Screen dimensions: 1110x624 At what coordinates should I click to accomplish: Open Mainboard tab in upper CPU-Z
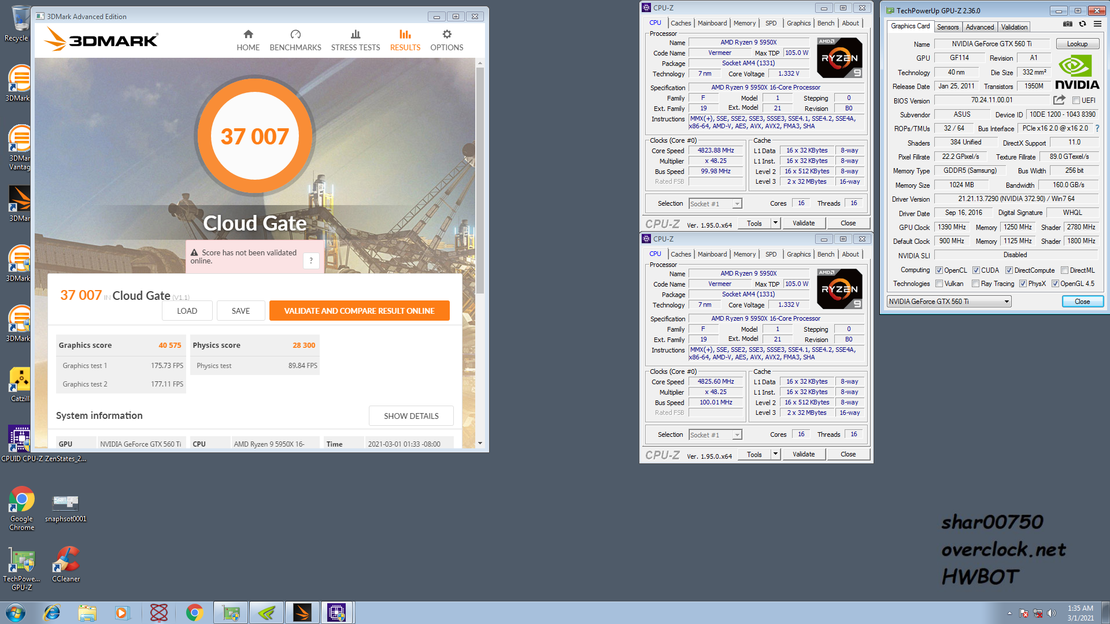click(712, 23)
